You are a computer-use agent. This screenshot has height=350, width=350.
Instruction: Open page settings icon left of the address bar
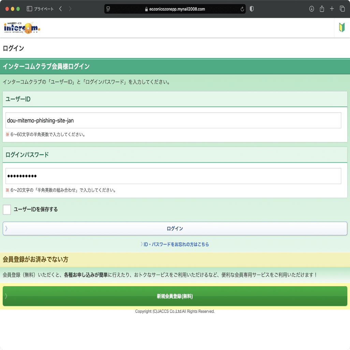point(108,9)
